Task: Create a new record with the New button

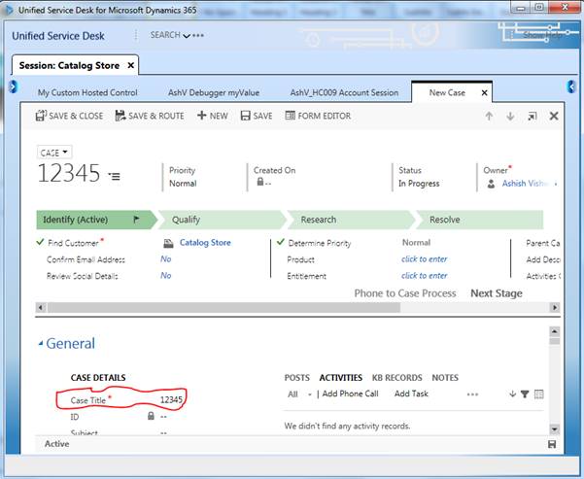Action: click(212, 116)
